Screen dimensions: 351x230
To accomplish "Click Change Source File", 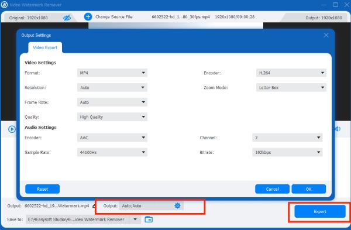I will [113, 17].
